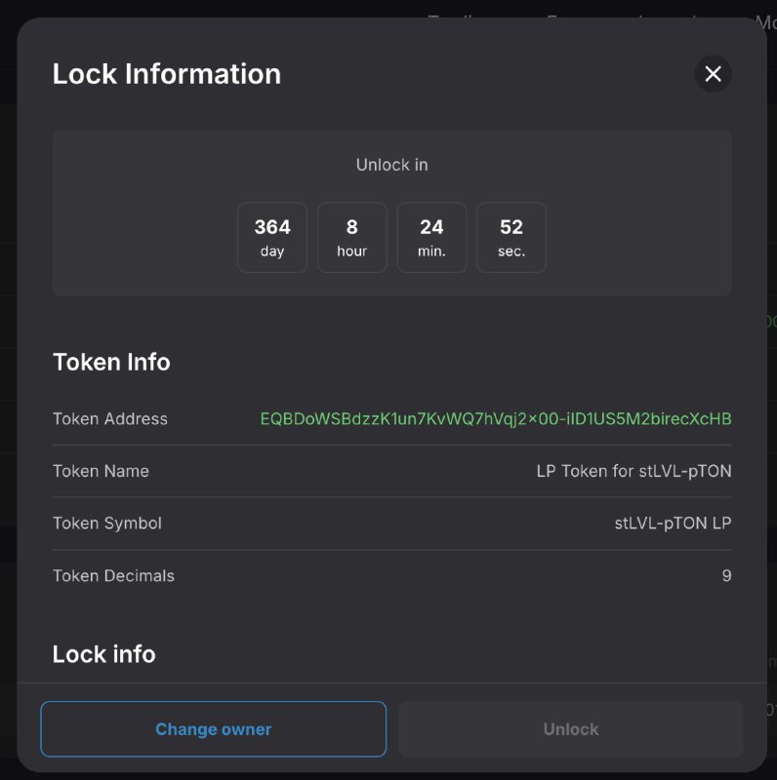Select the stLVL-pTON LP symbol value
The height and width of the screenshot is (780, 777).
pos(673,524)
